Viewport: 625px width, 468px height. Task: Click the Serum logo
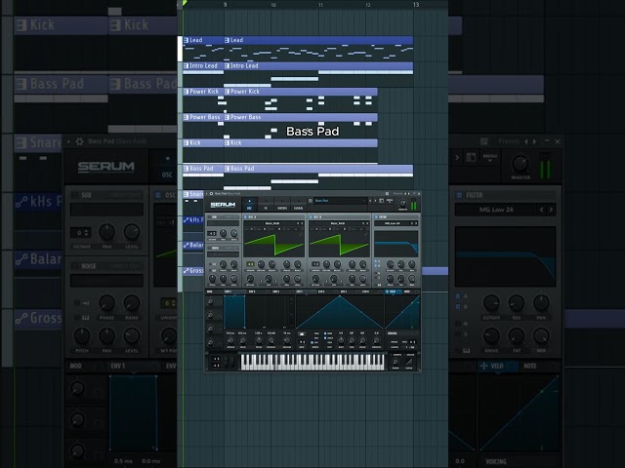pos(224,205)
